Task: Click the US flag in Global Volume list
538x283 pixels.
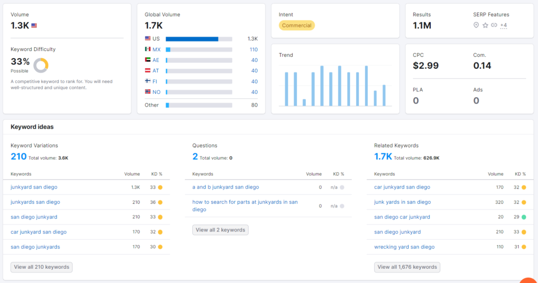Action: tap(148, 38)
